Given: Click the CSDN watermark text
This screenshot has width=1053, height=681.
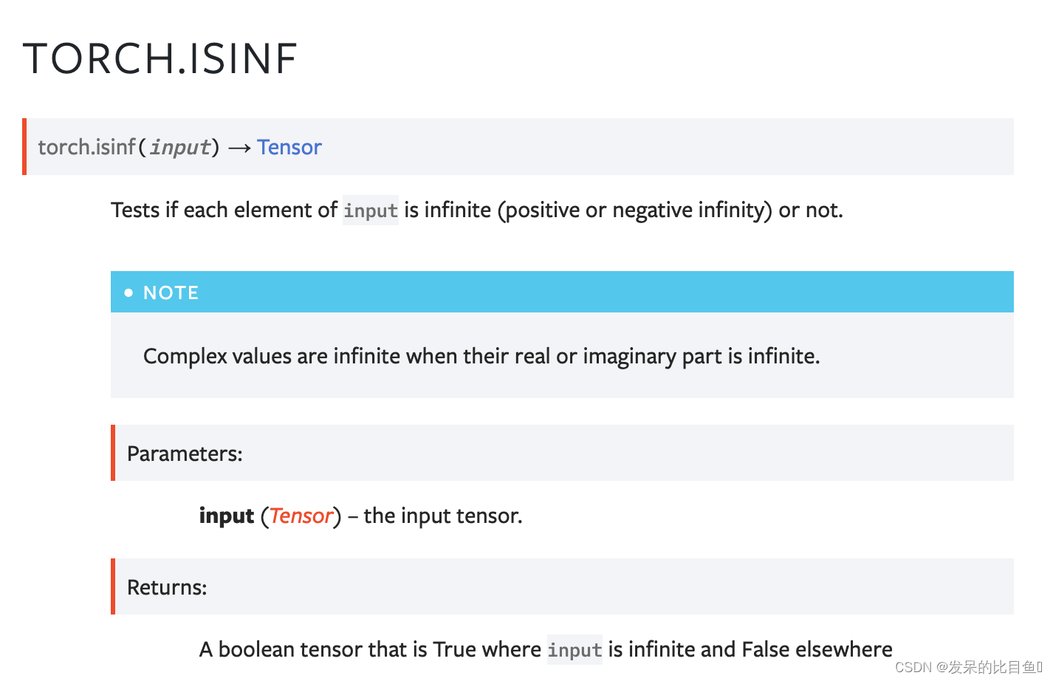Looking at the screenshot, I should click(968, 667).
